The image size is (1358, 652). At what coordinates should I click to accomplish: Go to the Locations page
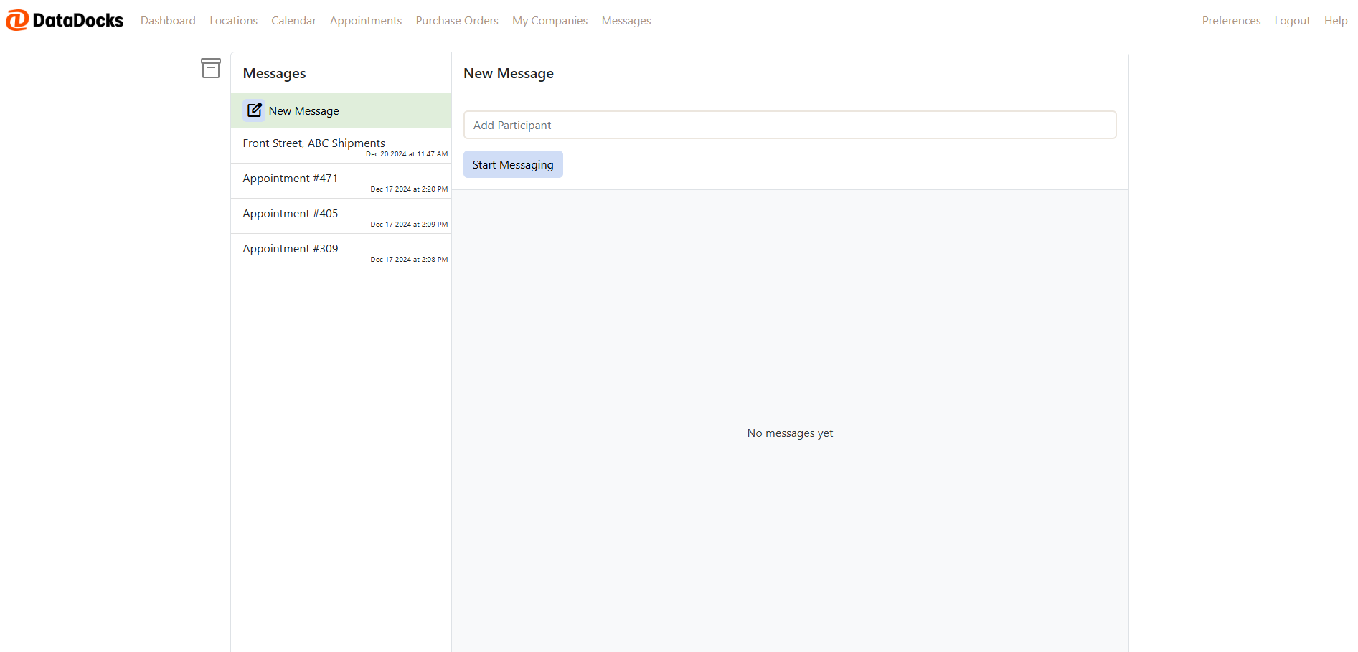pyautogui.click(x=233, y=21)
